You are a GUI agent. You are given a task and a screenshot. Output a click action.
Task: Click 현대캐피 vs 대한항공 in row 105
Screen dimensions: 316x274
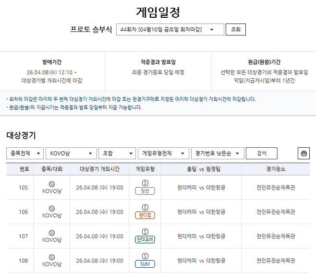coord(201,188)
